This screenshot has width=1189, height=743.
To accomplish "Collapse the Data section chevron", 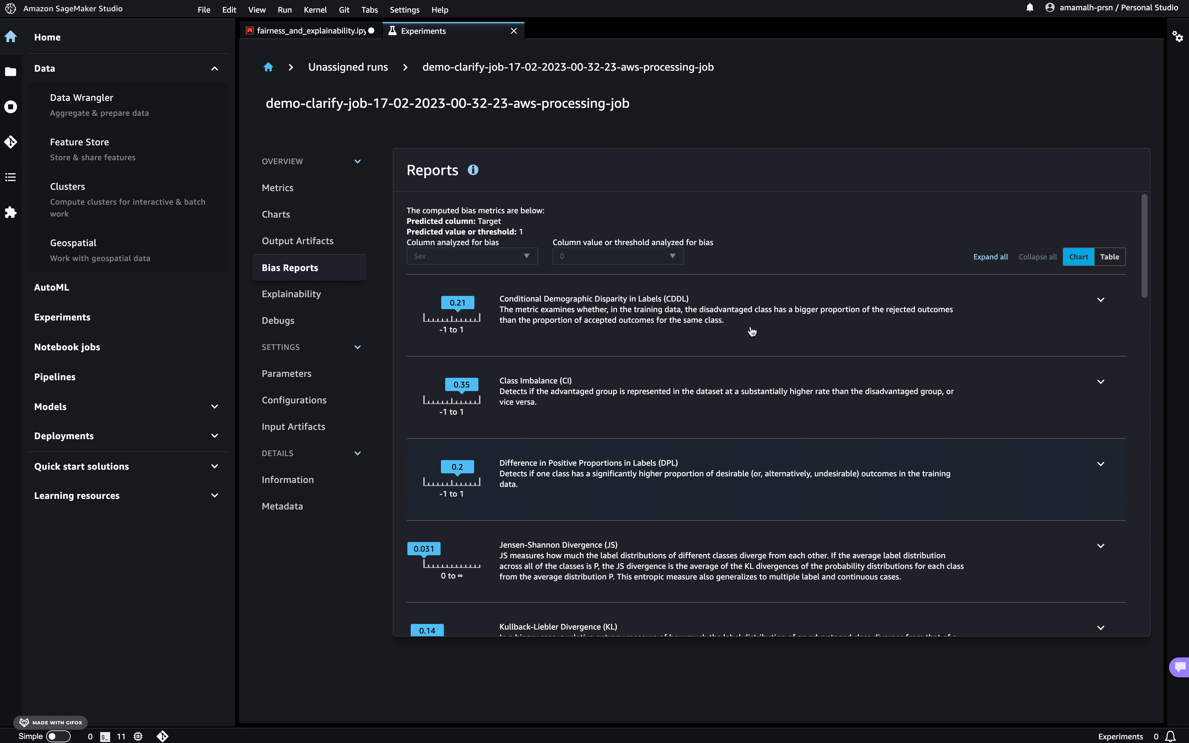I will [x=215, y=68].
